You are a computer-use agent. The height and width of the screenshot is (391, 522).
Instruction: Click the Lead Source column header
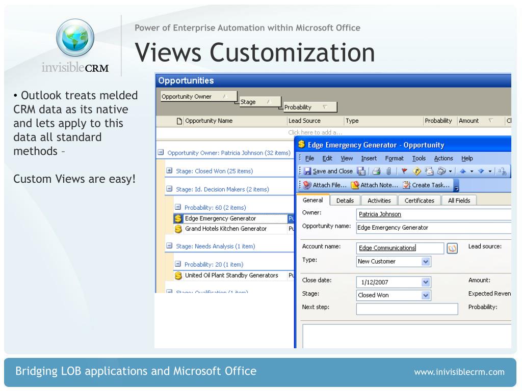tap(315, 121)
